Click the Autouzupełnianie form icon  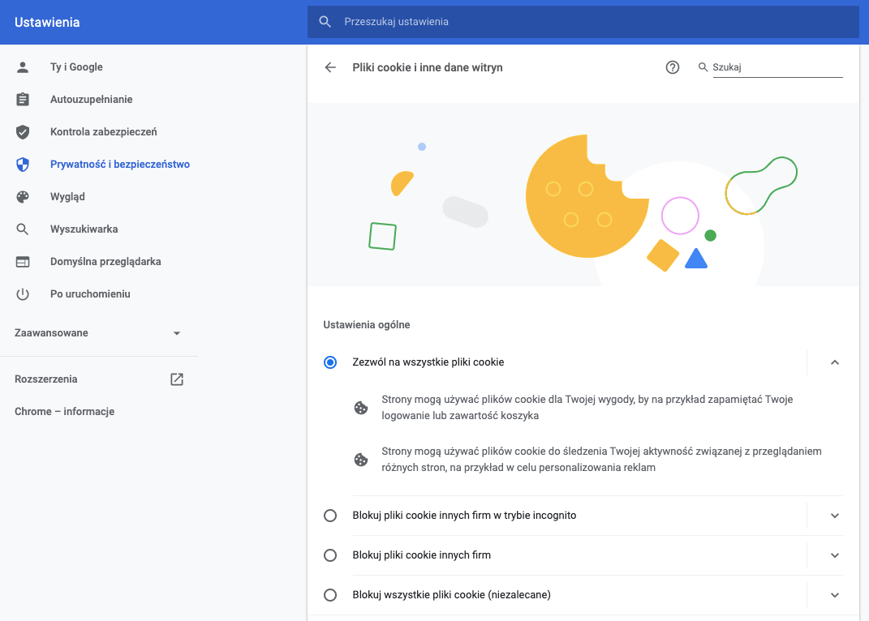pyautogui.click(x=23, y=99)
